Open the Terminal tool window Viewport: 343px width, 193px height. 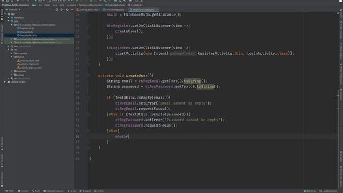click(x=23, y=191)
